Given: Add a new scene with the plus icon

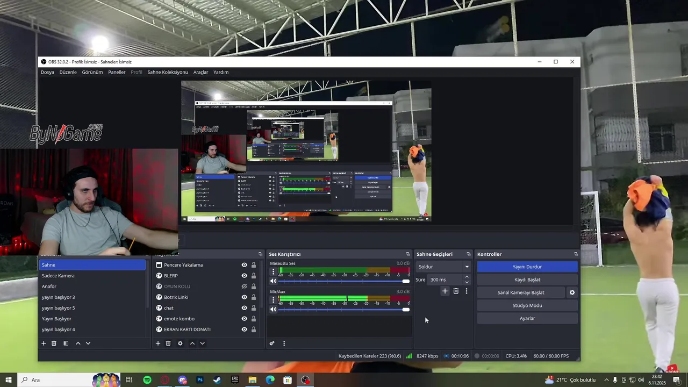Looking at the screenshot, I should (x=44, y=343).
